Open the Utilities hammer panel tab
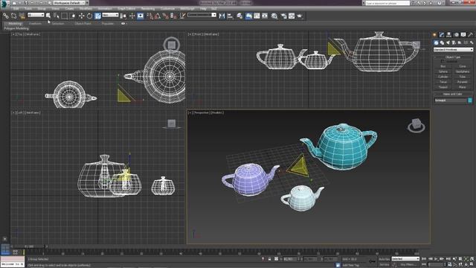This screenshot has width=476, height=268. tap(471, 35)
